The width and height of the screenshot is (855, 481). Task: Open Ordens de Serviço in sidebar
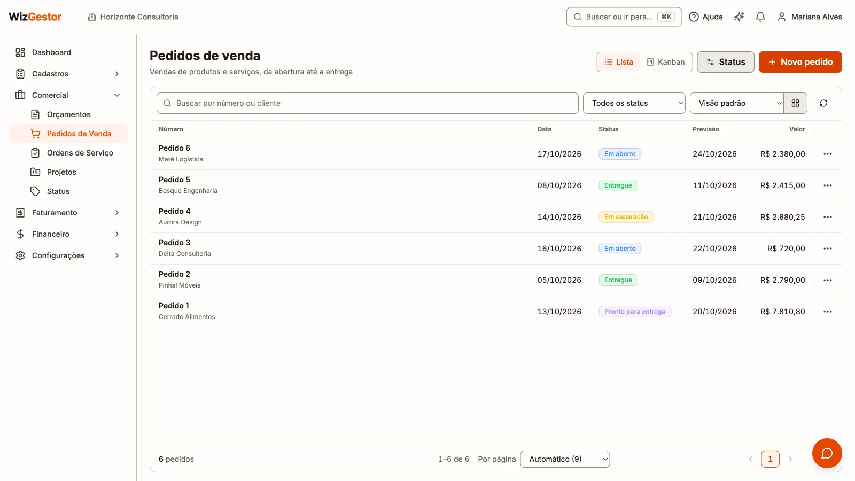[68, 153]
